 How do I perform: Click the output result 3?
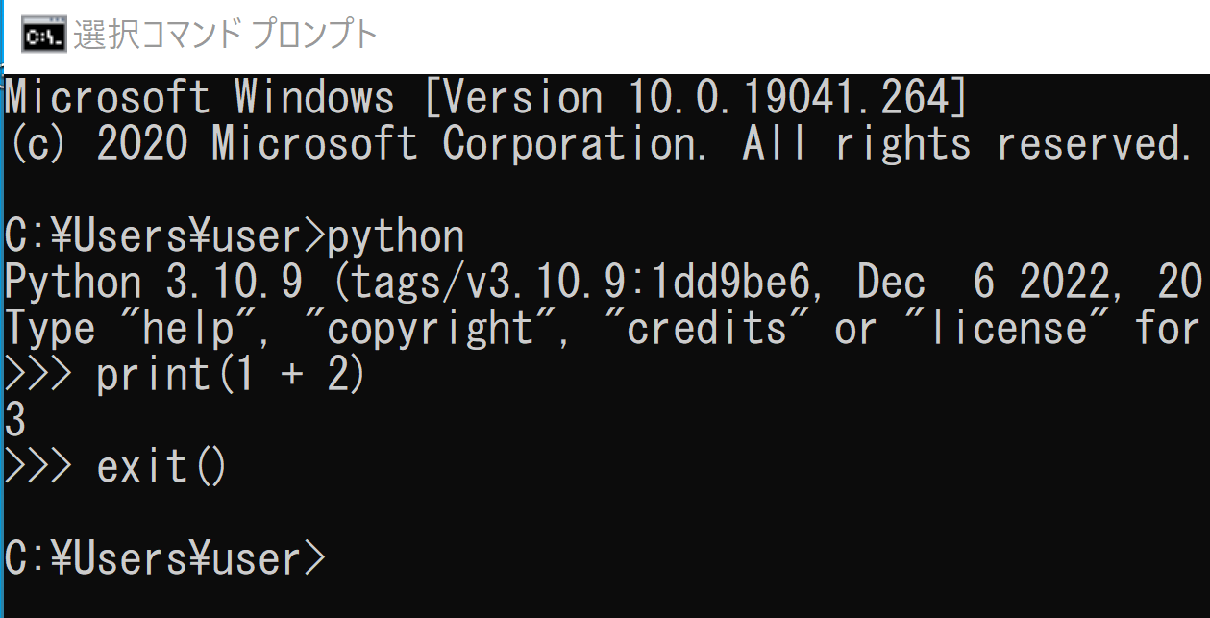tap(15, 421)
